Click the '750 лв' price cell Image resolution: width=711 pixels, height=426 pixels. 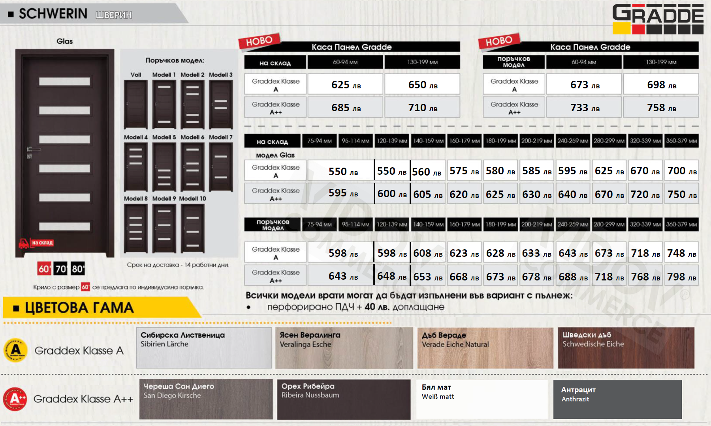(682, 194)
